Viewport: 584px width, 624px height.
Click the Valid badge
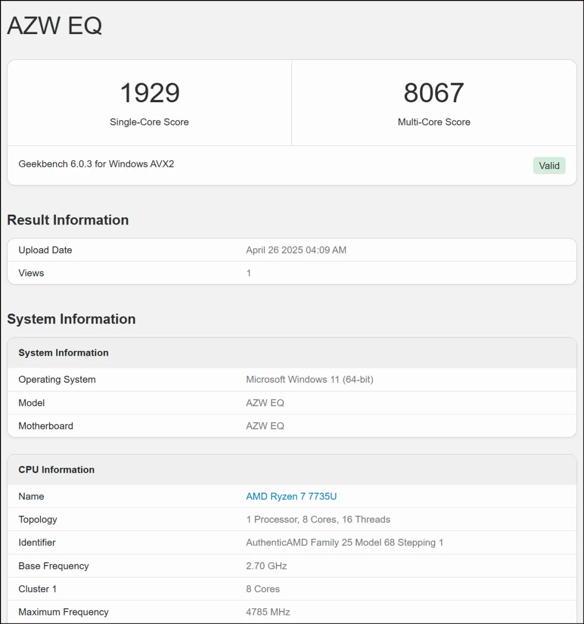pos(549,165)
